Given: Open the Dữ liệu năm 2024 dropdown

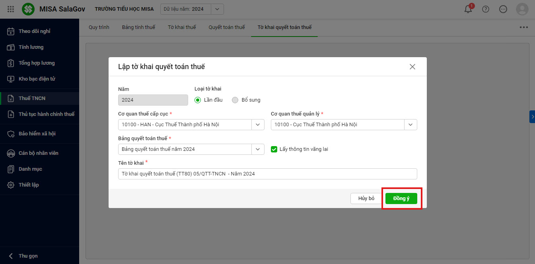Looking at the screenshot, I should pos(217,9).
